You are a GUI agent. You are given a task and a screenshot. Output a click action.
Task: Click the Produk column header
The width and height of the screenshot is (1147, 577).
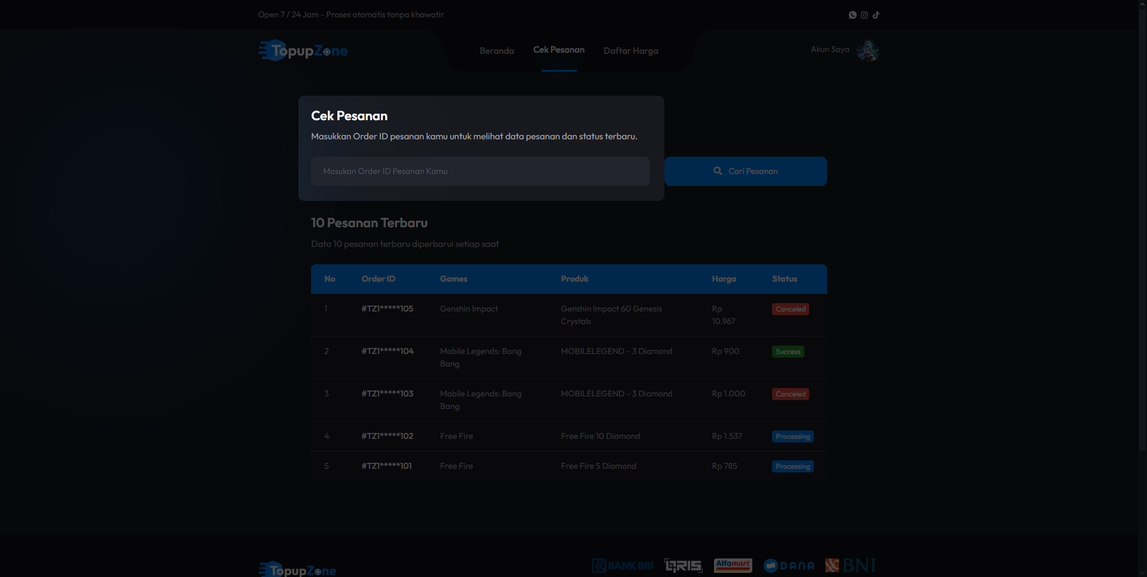coord(575,279)
